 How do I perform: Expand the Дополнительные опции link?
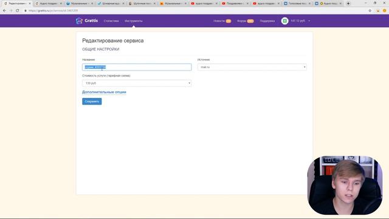click(104, 92)
